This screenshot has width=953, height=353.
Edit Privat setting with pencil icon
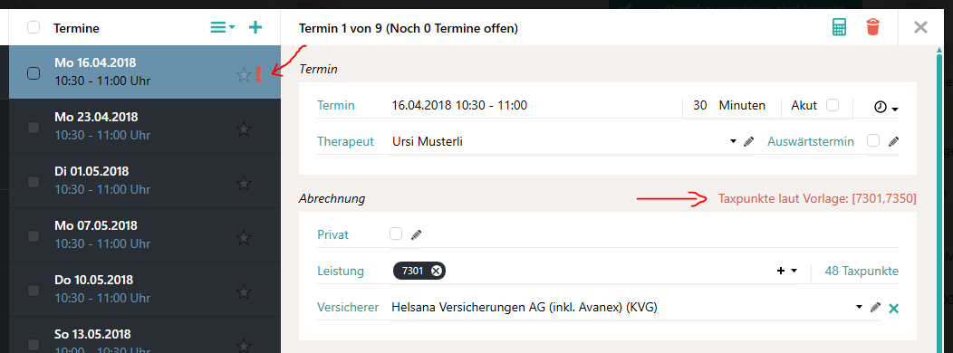tap(417, 234)
